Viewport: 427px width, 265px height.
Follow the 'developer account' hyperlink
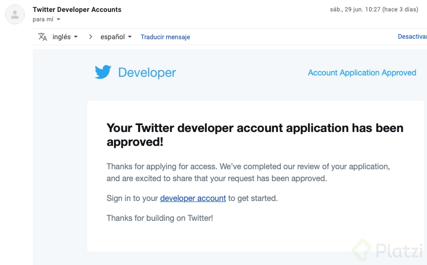(193, 198)
